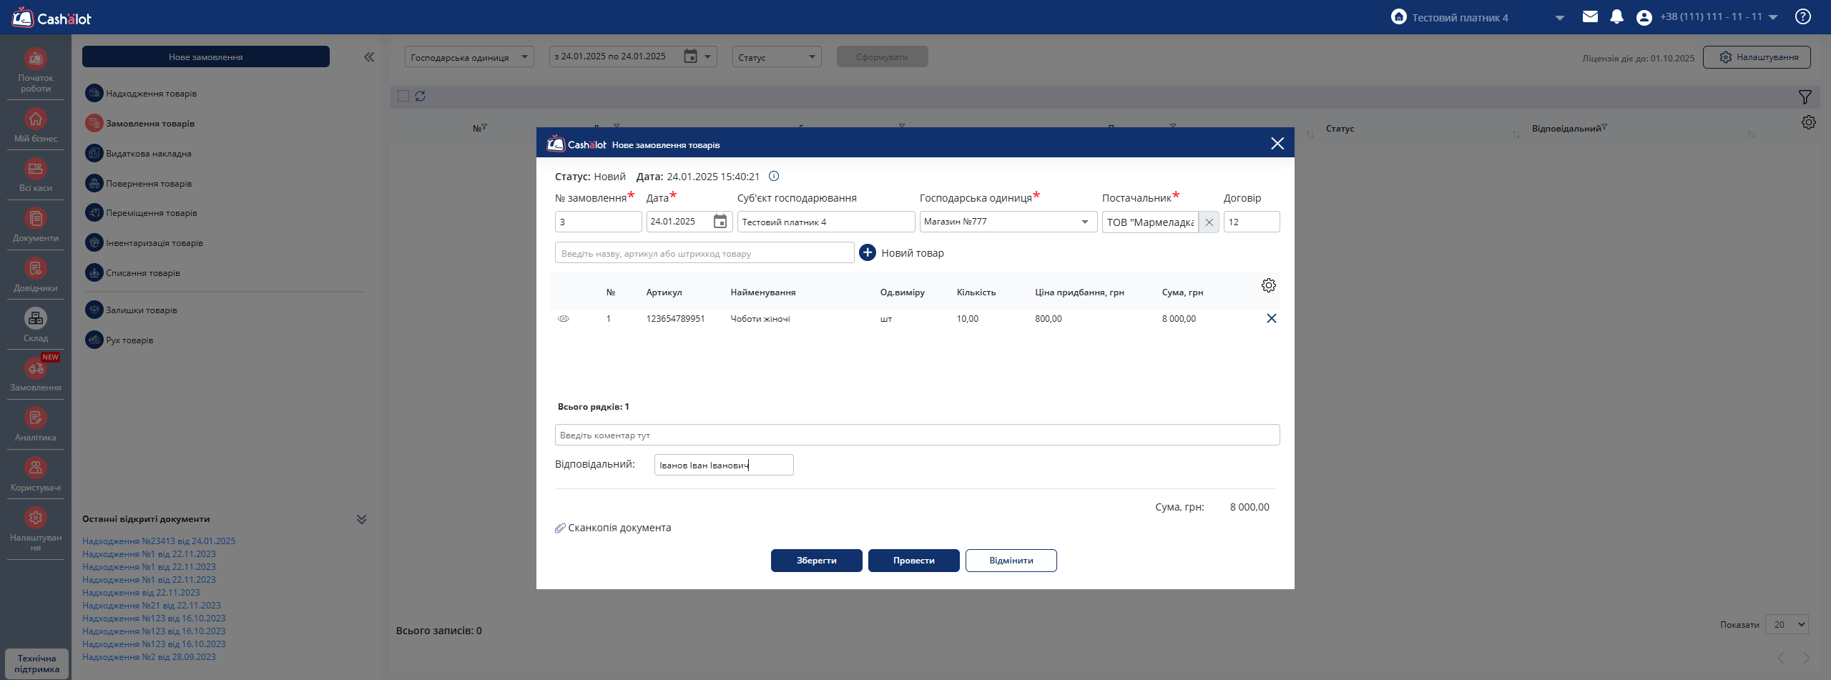Expand Статус filter dropdown
1831x680 pixels.
[777, 57]
